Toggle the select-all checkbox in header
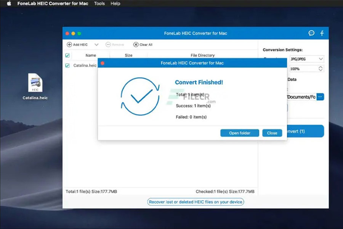This screenshot has width=343, height=229. click(67, 55)
